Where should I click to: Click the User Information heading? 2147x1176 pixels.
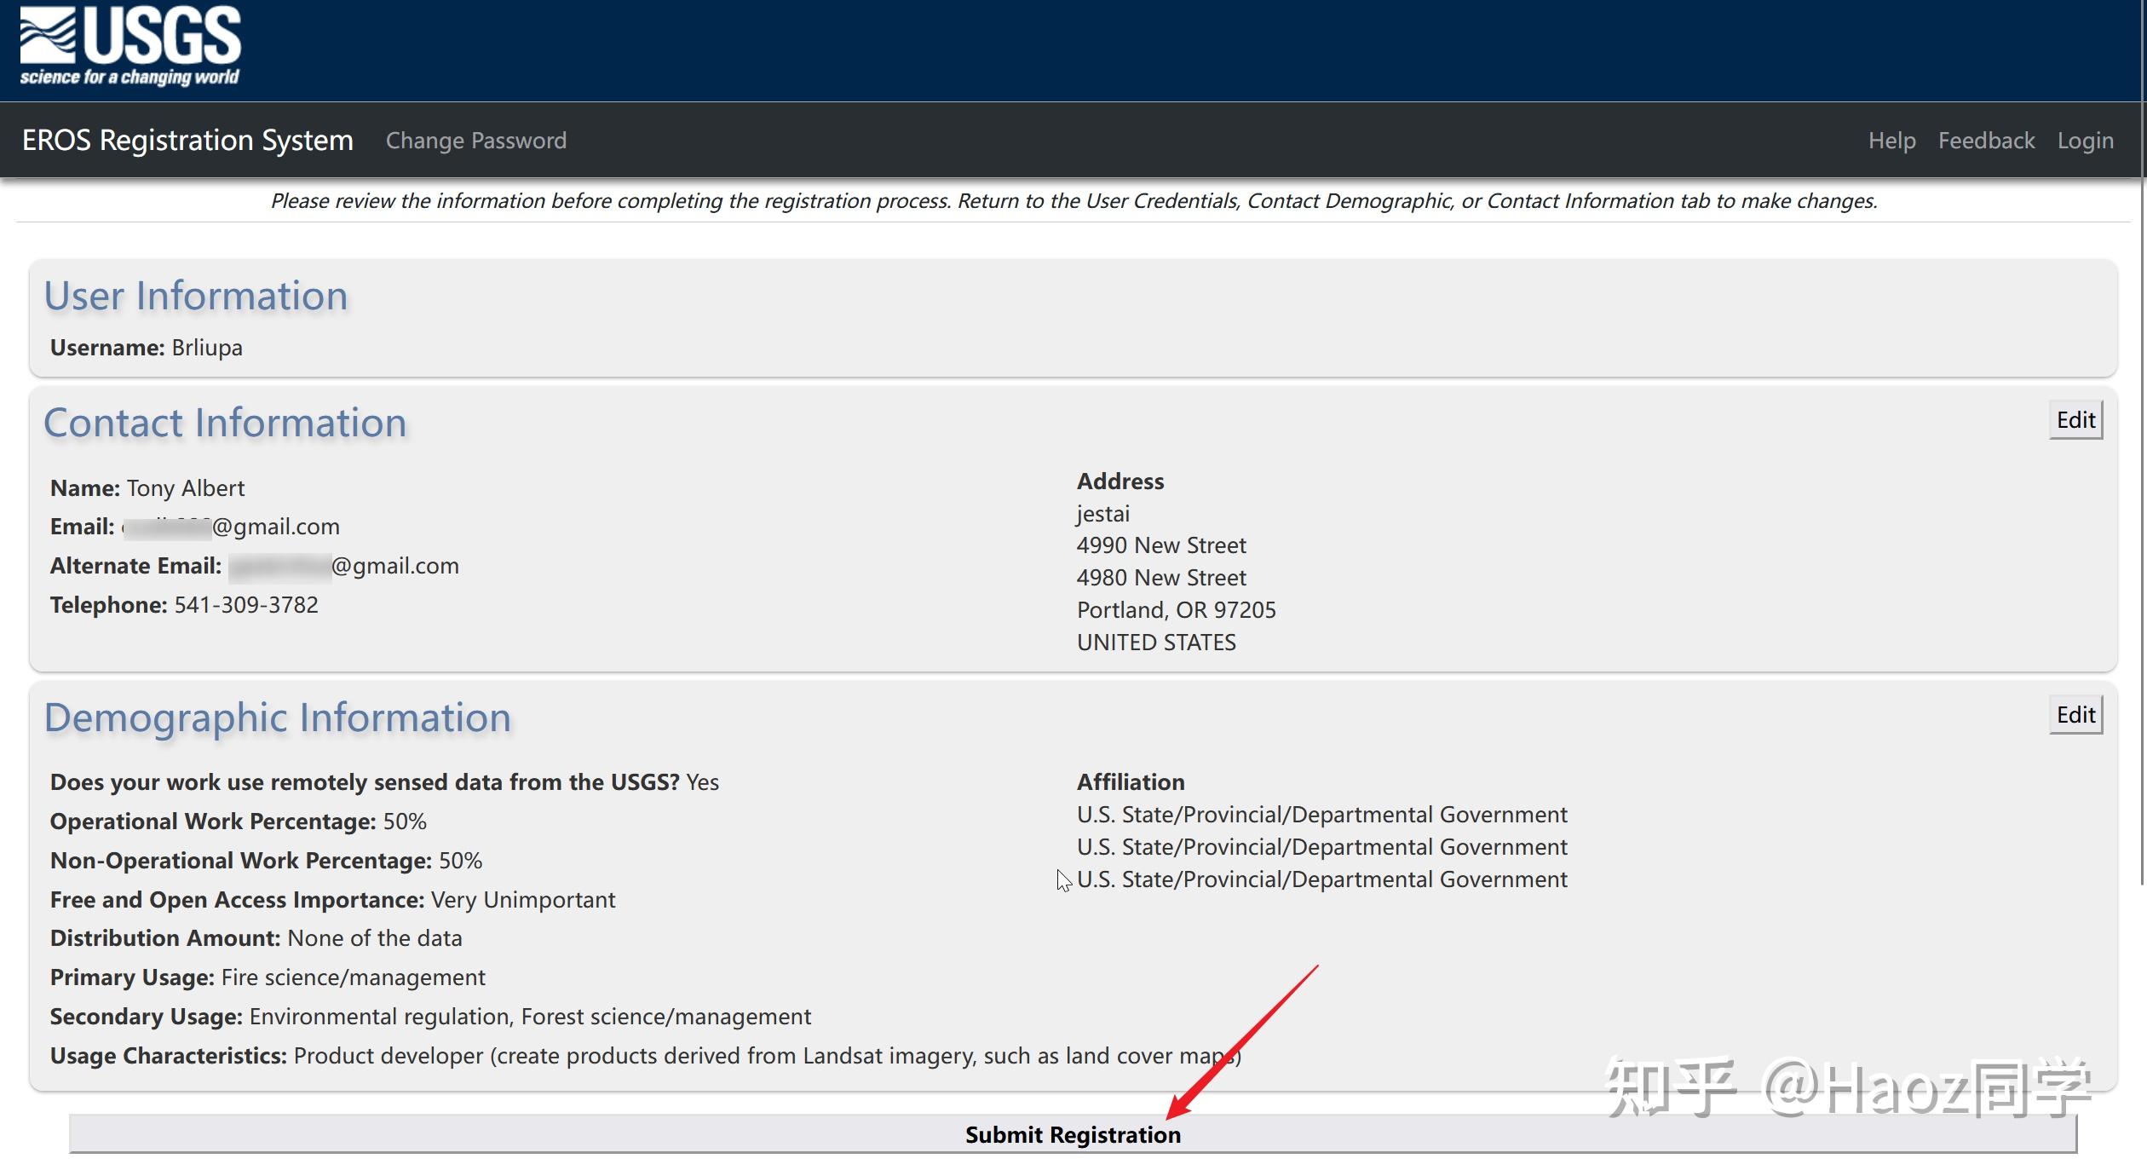click(196, 297)
